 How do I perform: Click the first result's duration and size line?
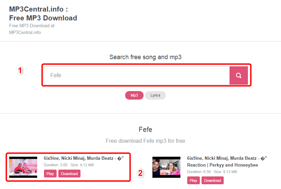click(x=69, y=165)
